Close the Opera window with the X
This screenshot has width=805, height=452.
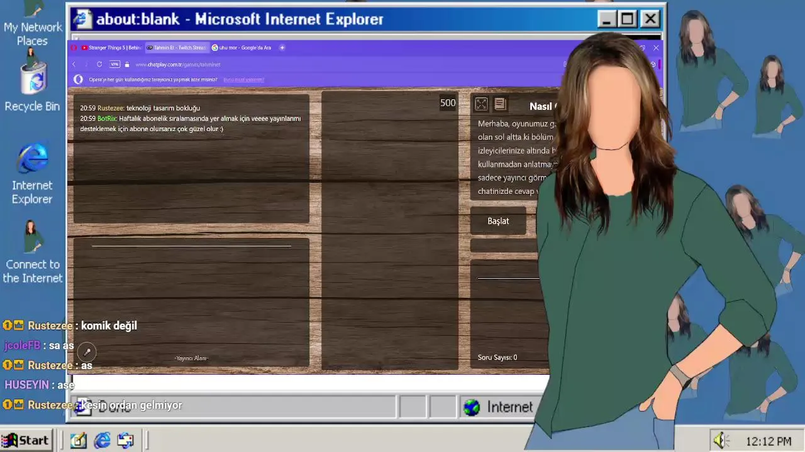point(656,48)
